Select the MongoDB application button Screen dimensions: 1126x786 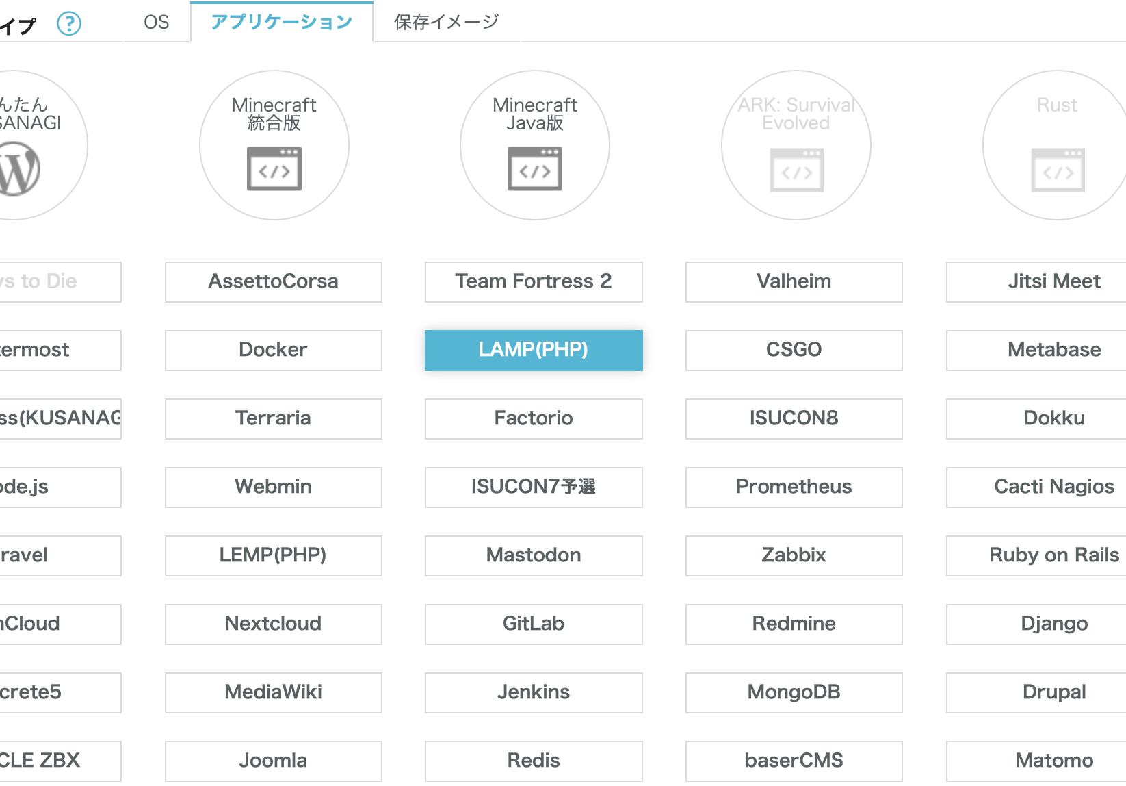pos(794,692)
